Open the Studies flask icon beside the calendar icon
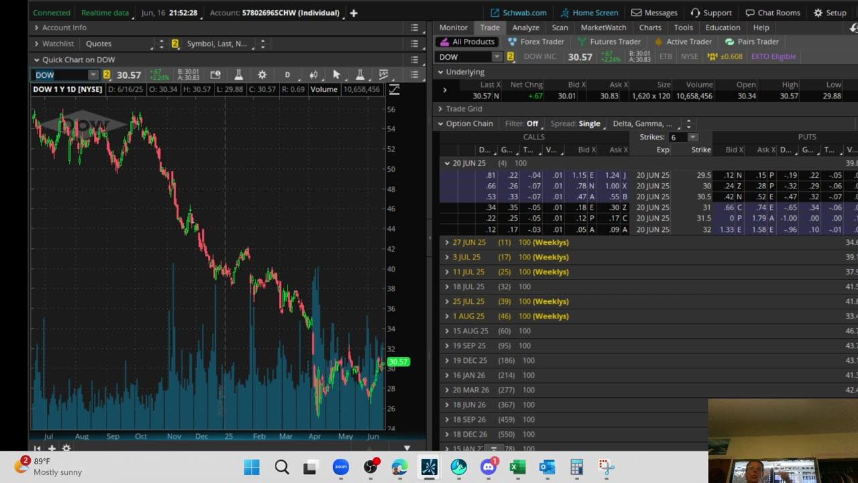Screen dimensions: 858x483 point(238,74)
